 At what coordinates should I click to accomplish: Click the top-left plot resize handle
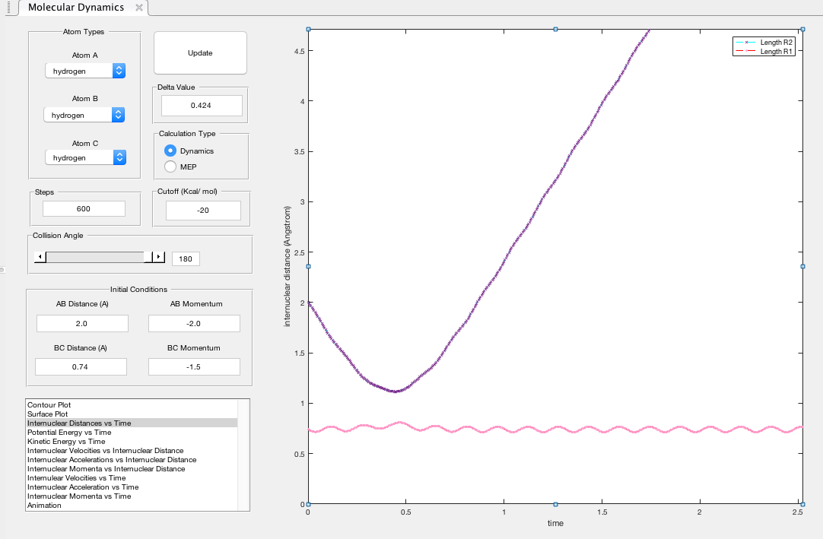[308, 30]
